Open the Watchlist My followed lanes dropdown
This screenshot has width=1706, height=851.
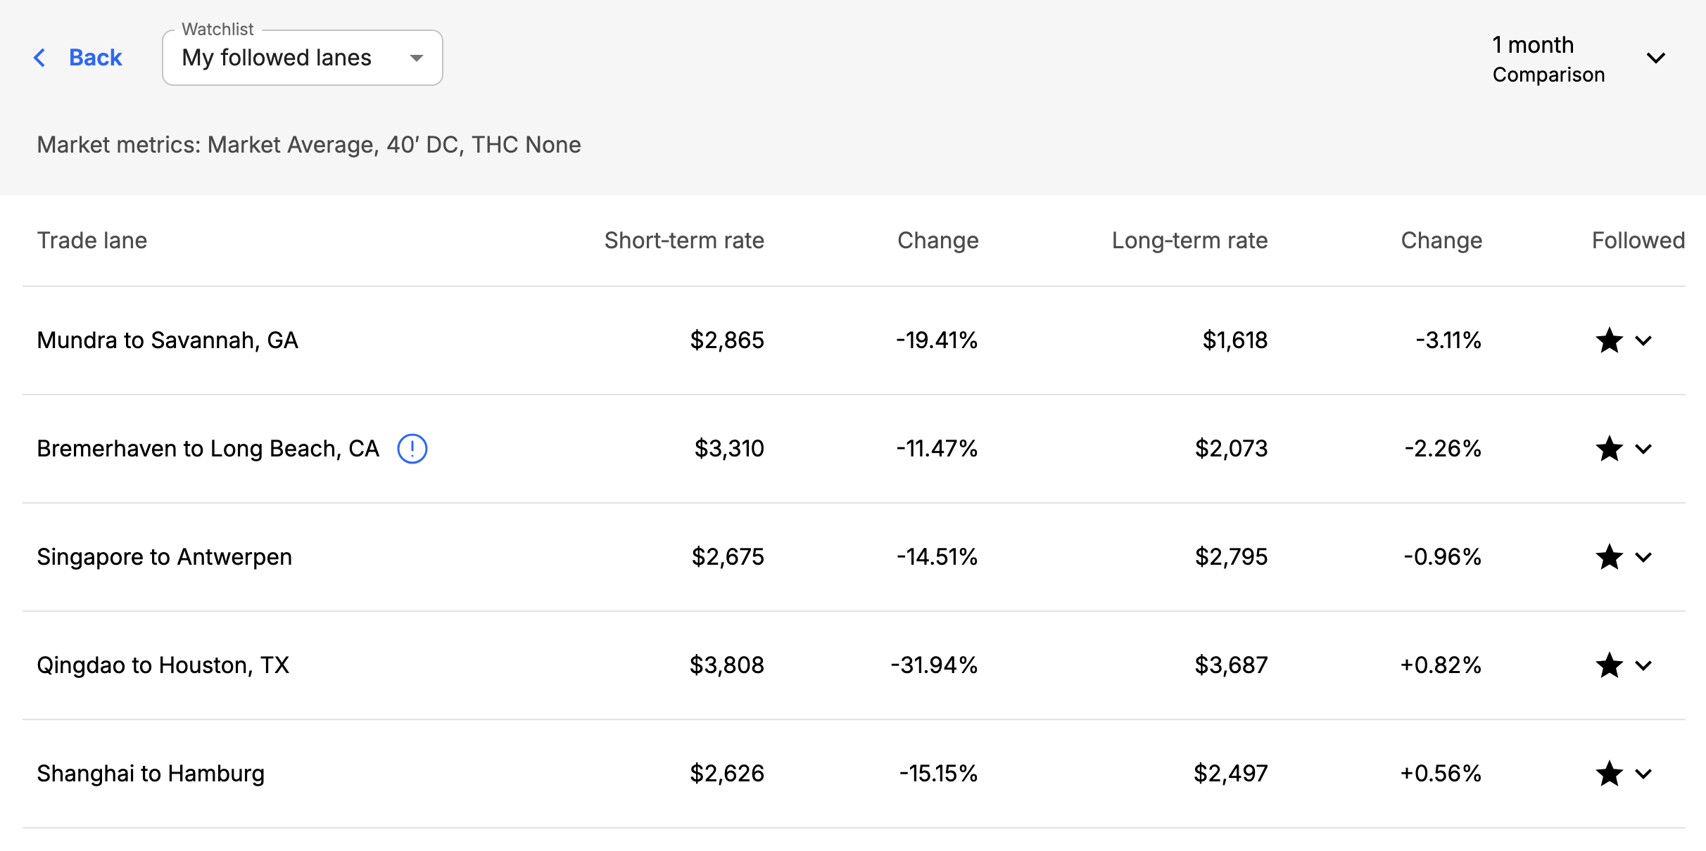point(302,58)
